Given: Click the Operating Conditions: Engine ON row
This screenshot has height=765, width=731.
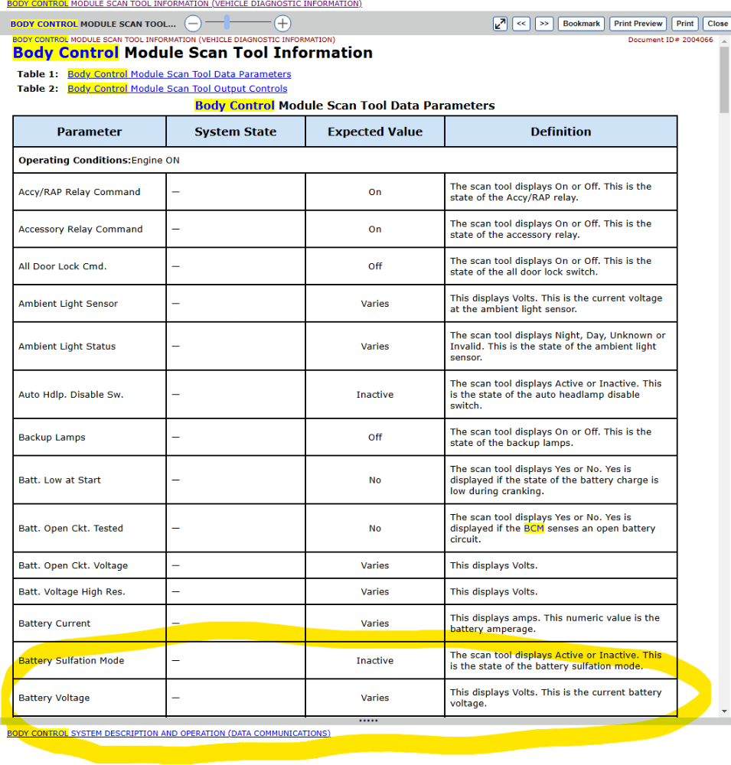Looking at the screenshot, I should [344, 160].
